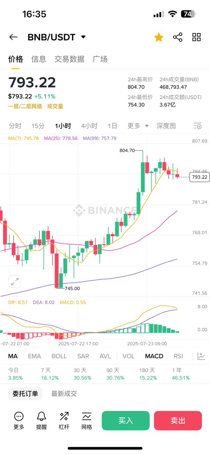Image resolution: width=210 pixels, height=454 pixels.
Task: Tap the red 卖出 sell button
Action: pyautogui.click(x=178, y=420)
